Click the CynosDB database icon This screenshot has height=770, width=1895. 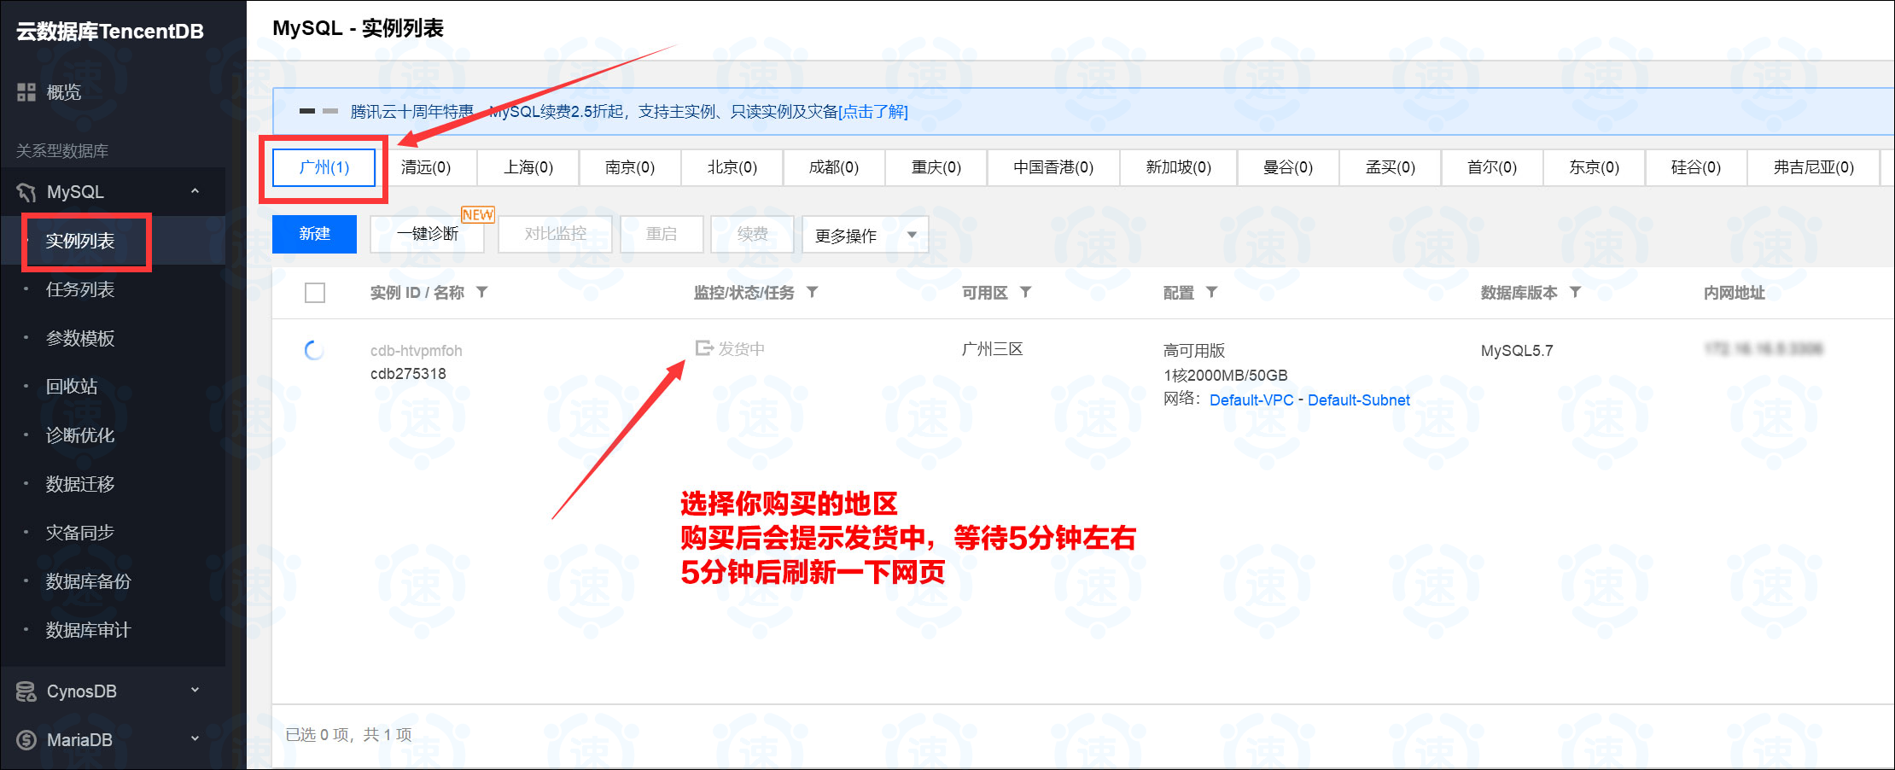26,691
